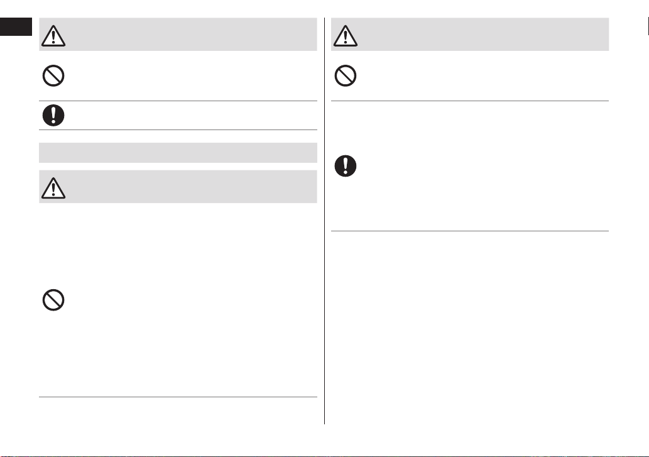Click the horizontal rule at the bottom of the left column

(x=178, y=397)
